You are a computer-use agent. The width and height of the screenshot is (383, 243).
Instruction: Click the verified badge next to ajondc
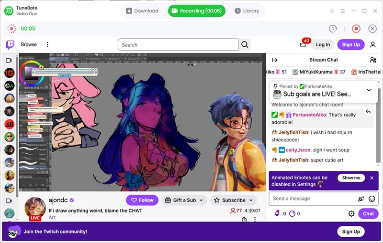coord(71,200)
